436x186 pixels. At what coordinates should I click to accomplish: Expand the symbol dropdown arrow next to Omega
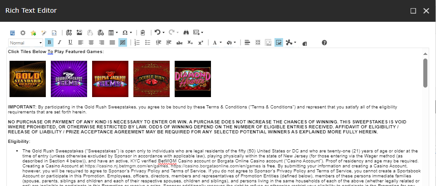[x=131, y=33]
